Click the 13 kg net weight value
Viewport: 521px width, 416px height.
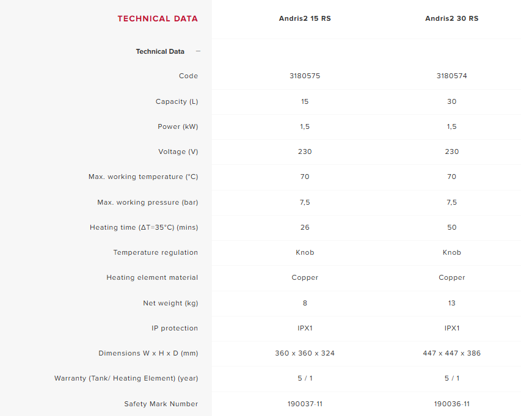tap(452, 303)
